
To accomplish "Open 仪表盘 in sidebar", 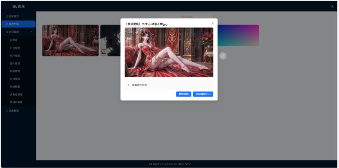I will 14,40.
